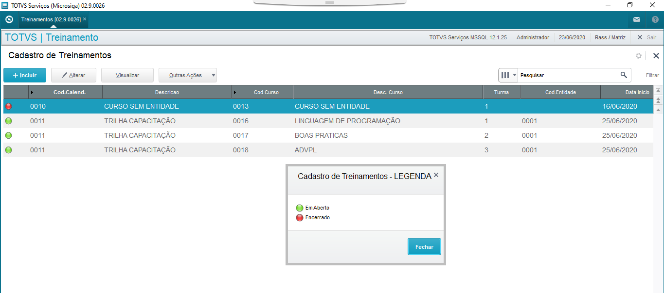The width and height of the screenshot is (664, 293).
Task: Open the search column selector dropdown
Action: click(508, 75)
